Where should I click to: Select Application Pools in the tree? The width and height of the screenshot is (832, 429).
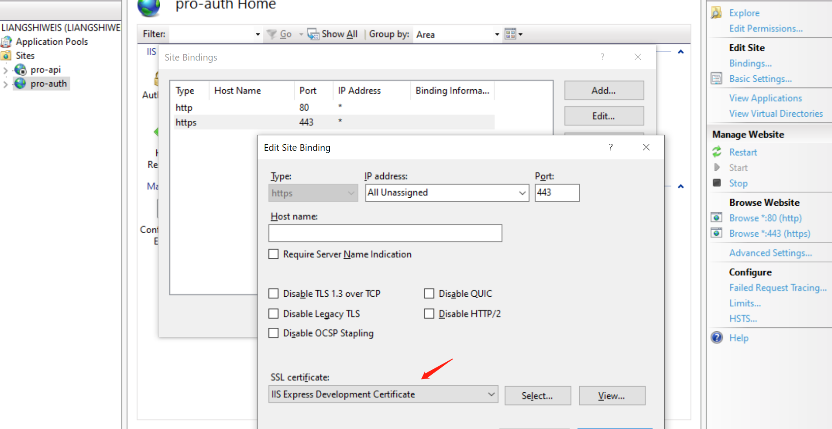point(52,42)
